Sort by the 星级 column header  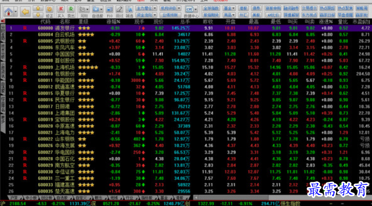tap(83, 21)
